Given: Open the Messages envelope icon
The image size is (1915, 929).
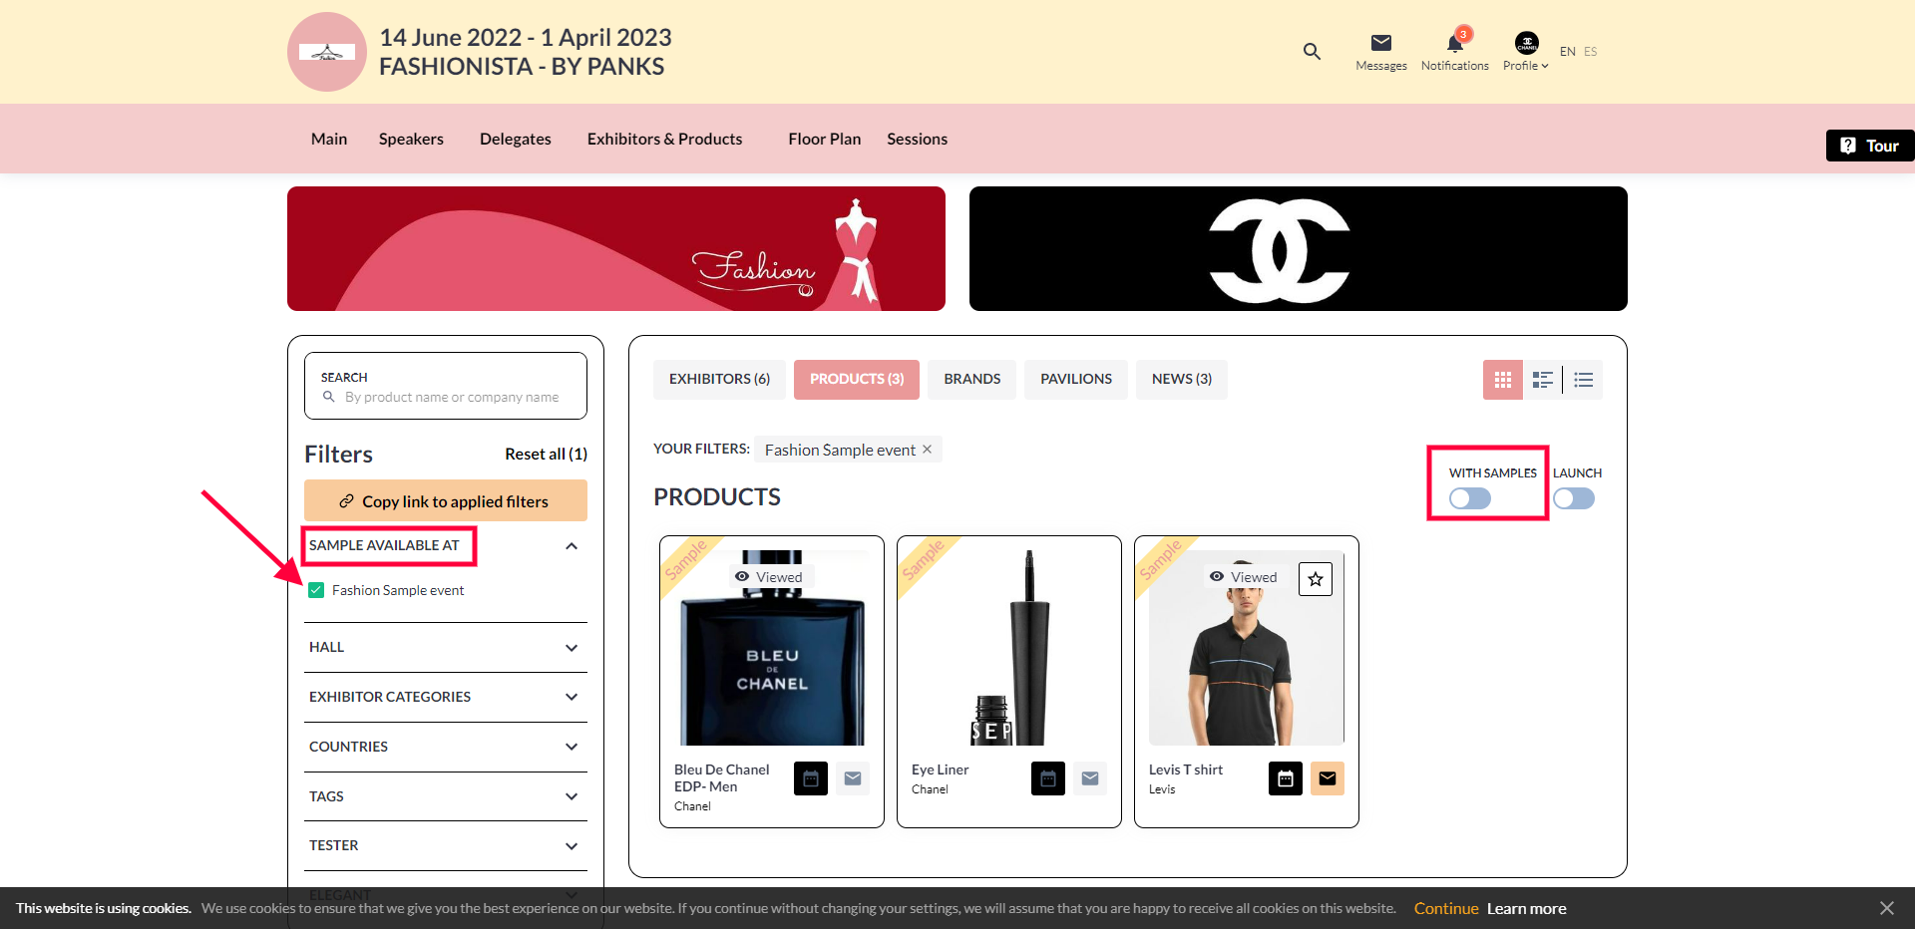Looking at the screenshot, I should [1380, 43].
